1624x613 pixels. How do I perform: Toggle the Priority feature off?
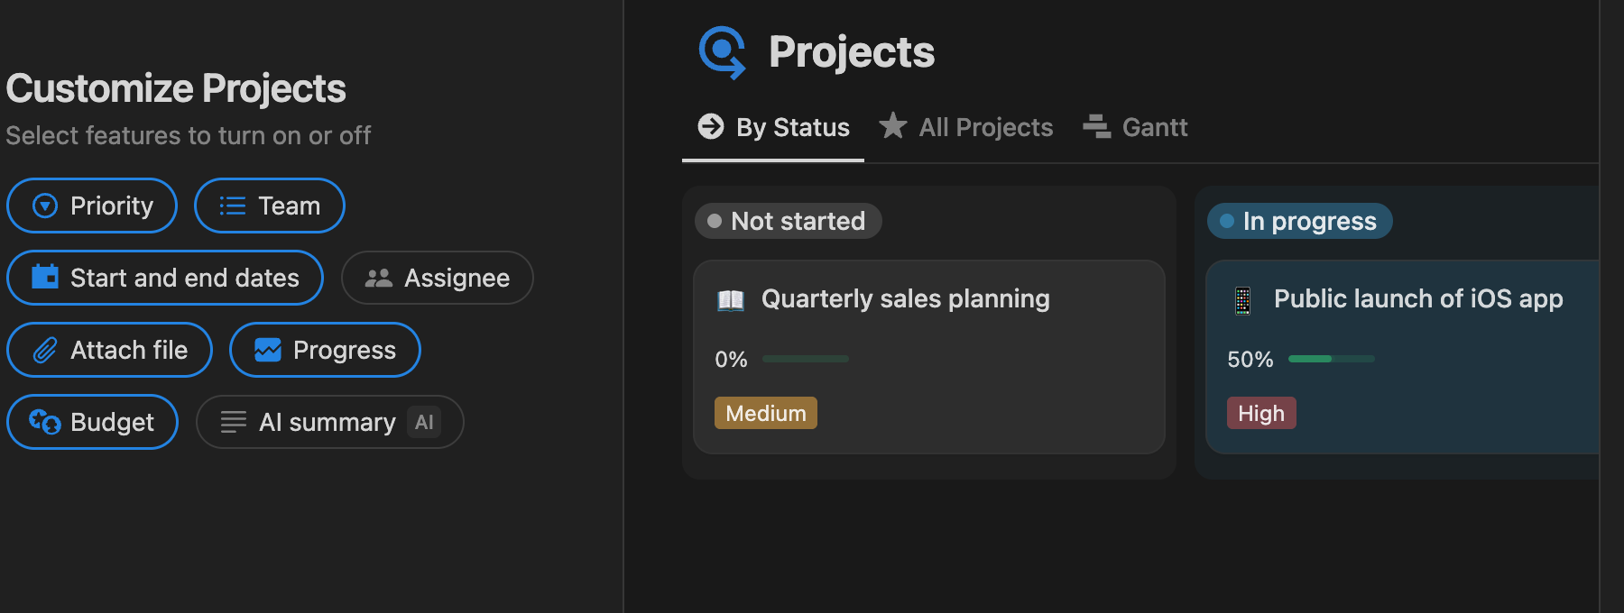tap(92, 206)
